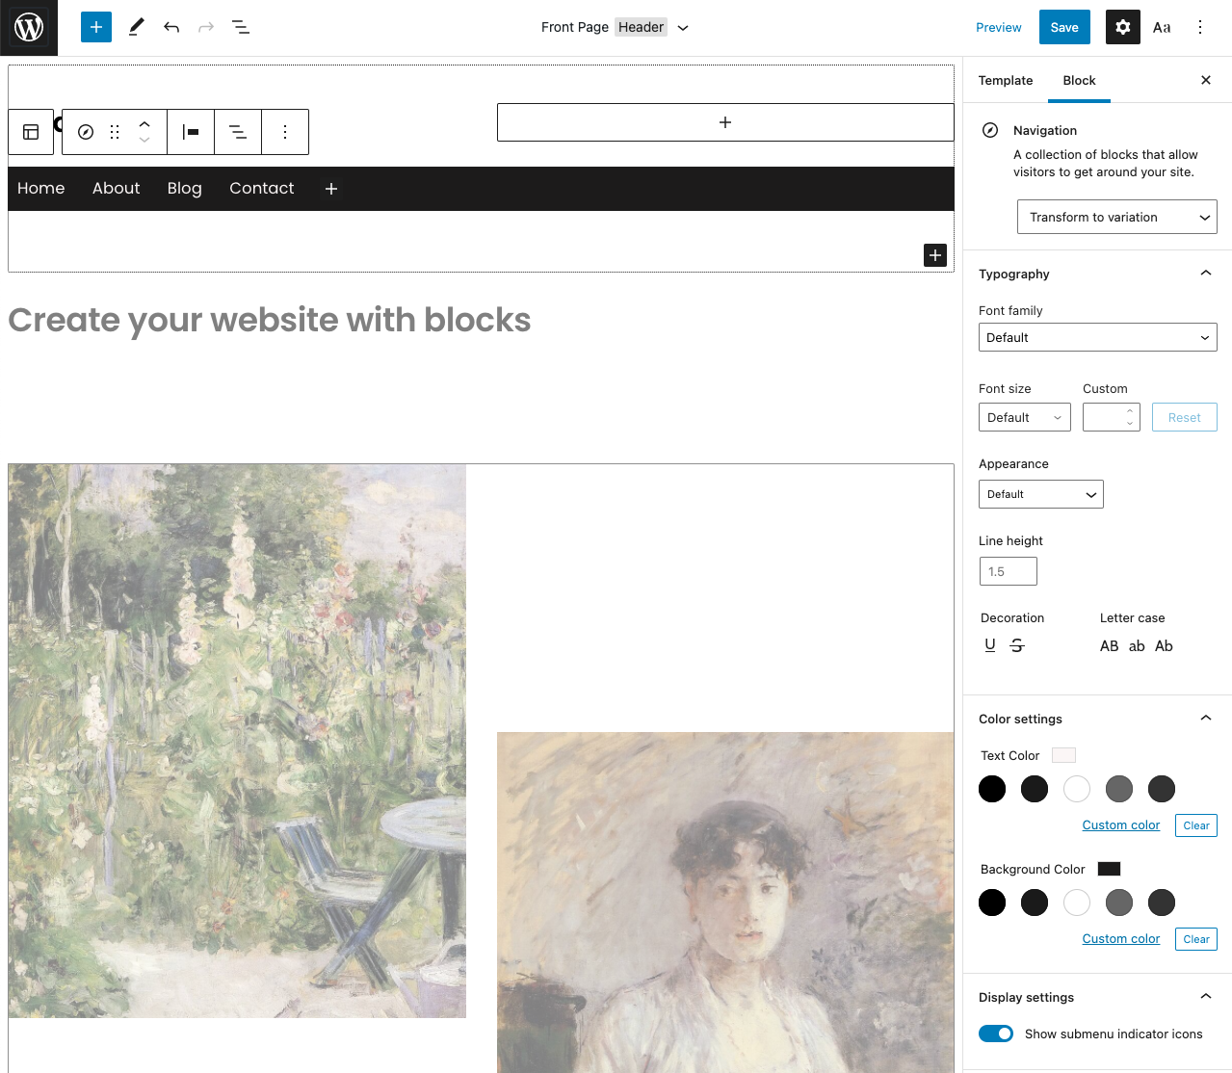The image size is (1232, 1073).
Task: Open the Styles panel with the Aa icon
Action: click(1161, 27)
